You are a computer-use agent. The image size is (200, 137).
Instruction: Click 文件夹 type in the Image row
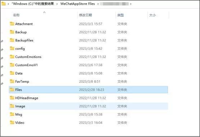122,106
